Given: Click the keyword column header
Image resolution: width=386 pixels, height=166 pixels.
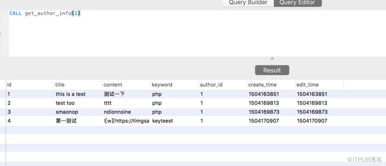Looking at the screenshot, I should tap(174, 85).
